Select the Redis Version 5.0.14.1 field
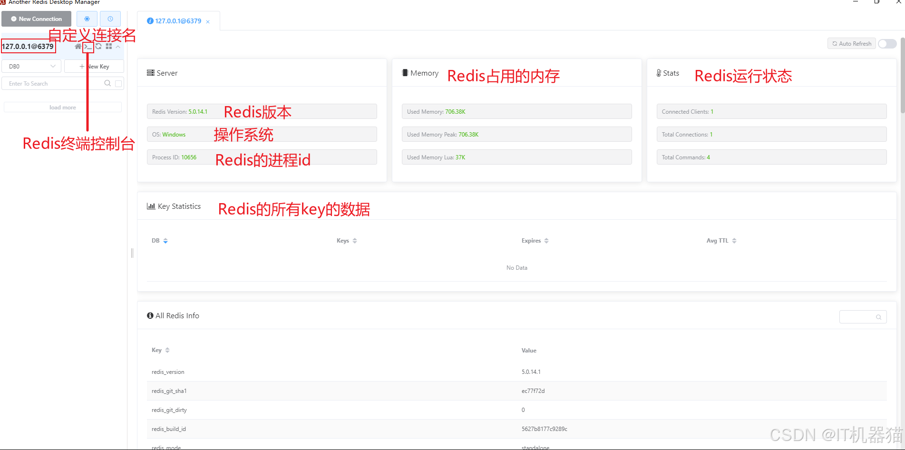The height and width of the screenshot is (450, 905). [x=262, y=111]
